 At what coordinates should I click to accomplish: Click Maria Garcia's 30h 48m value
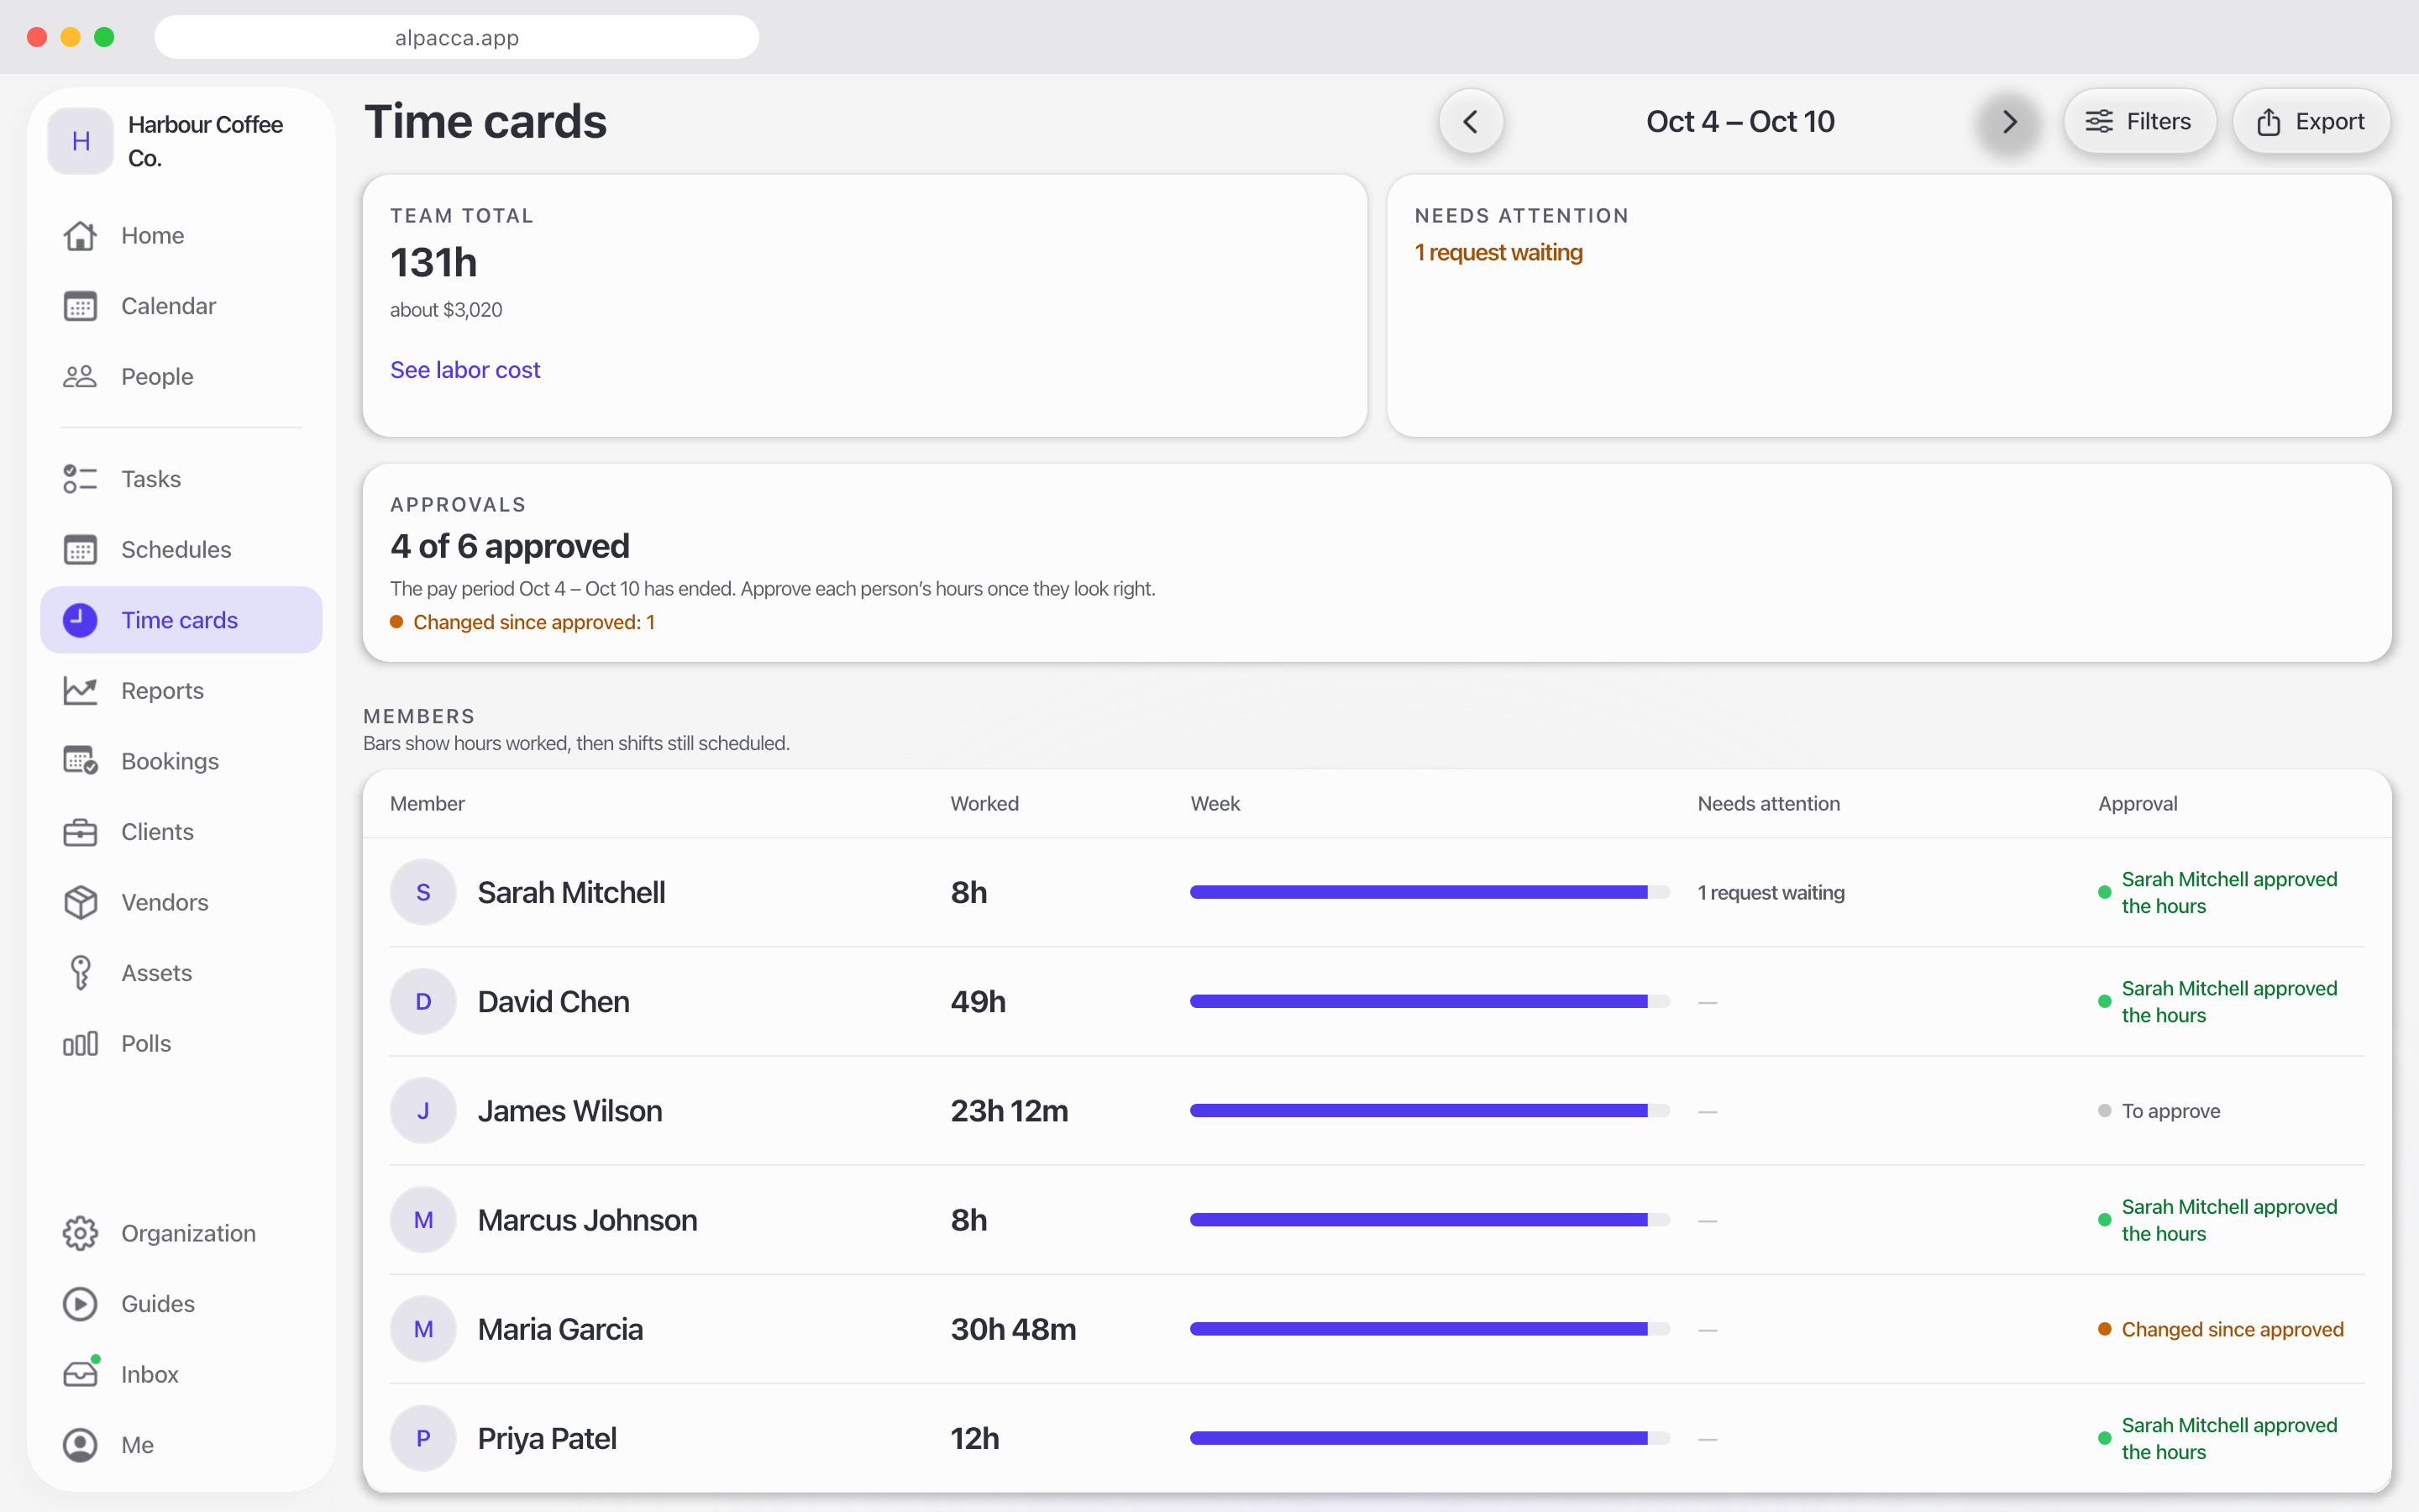(x=1013, y=1329)
